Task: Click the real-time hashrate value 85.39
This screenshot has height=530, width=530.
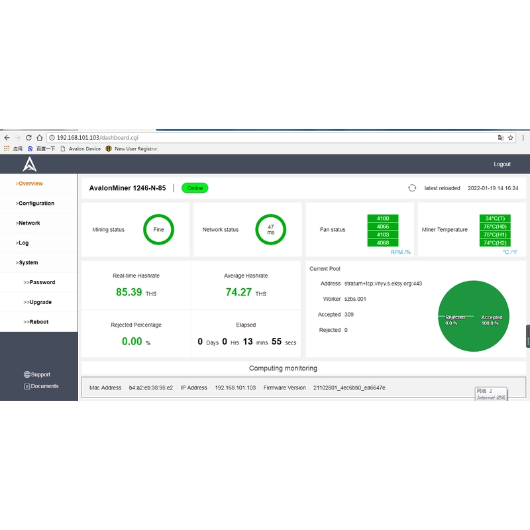Action: tap(129, 292)
